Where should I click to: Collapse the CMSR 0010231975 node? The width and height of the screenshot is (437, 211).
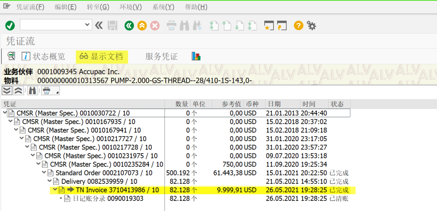(x=33, y=156)
